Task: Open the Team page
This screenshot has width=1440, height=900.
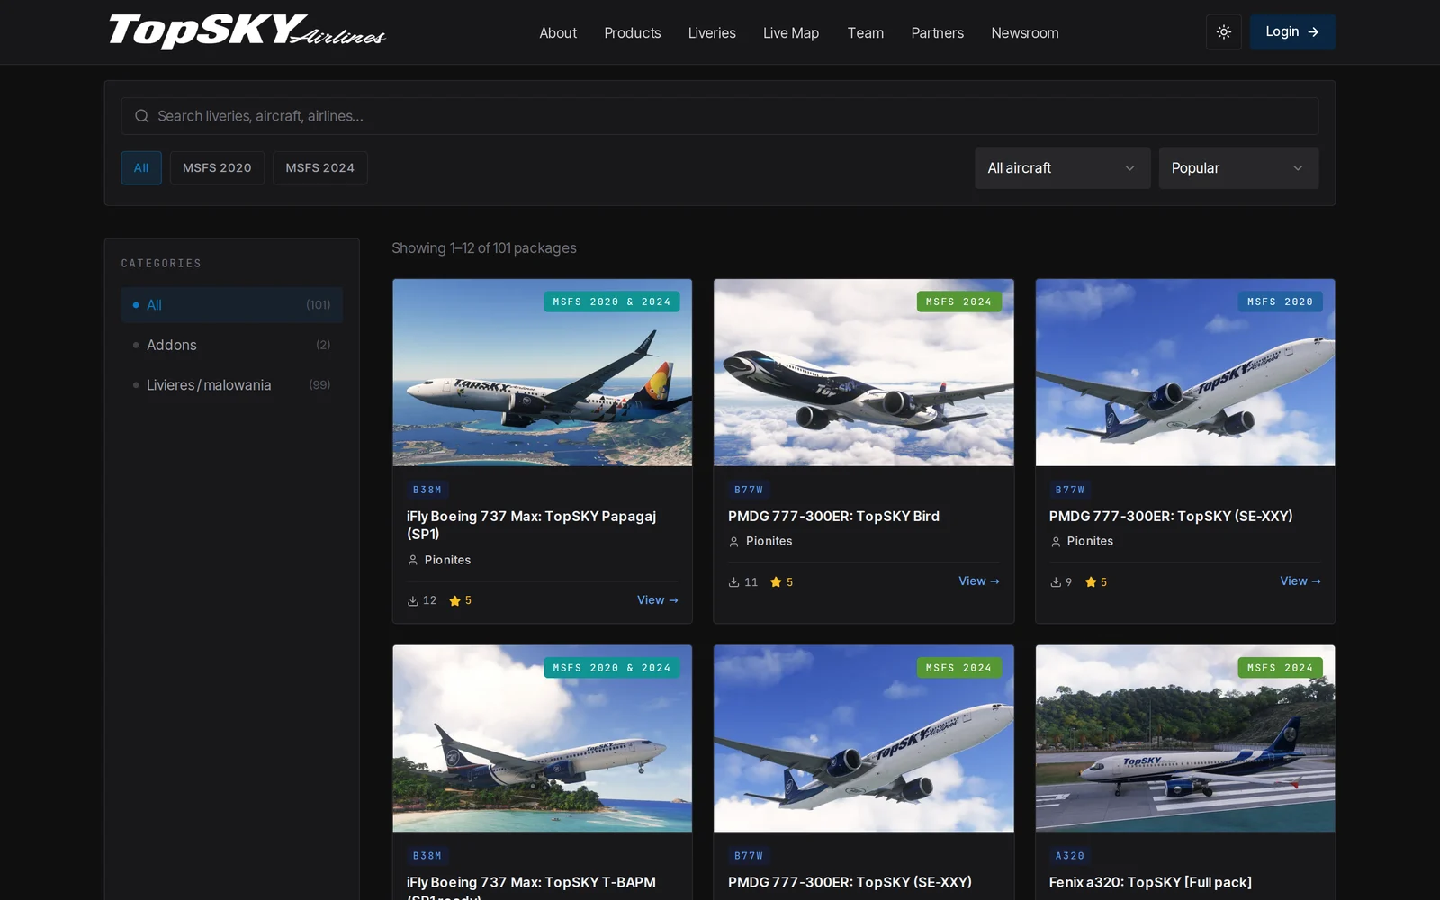Action: pyautogui.click(x=866, y=33)
